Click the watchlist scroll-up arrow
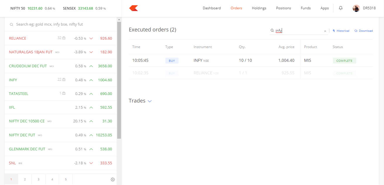Viewport: 384px width, 185px height. click(x=119, y=20)
